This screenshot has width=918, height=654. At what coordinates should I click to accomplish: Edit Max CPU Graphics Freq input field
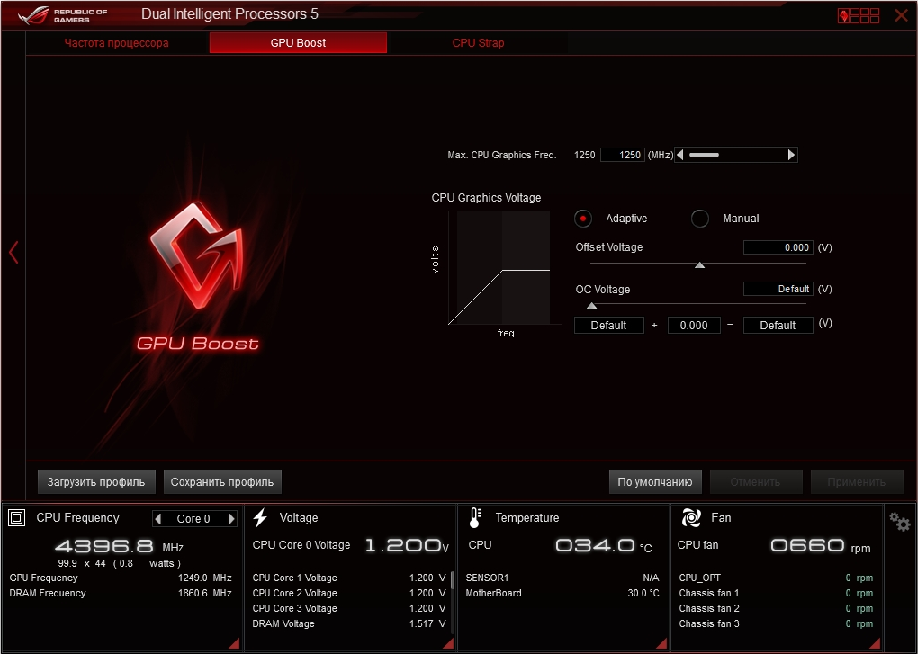point(623,155)
